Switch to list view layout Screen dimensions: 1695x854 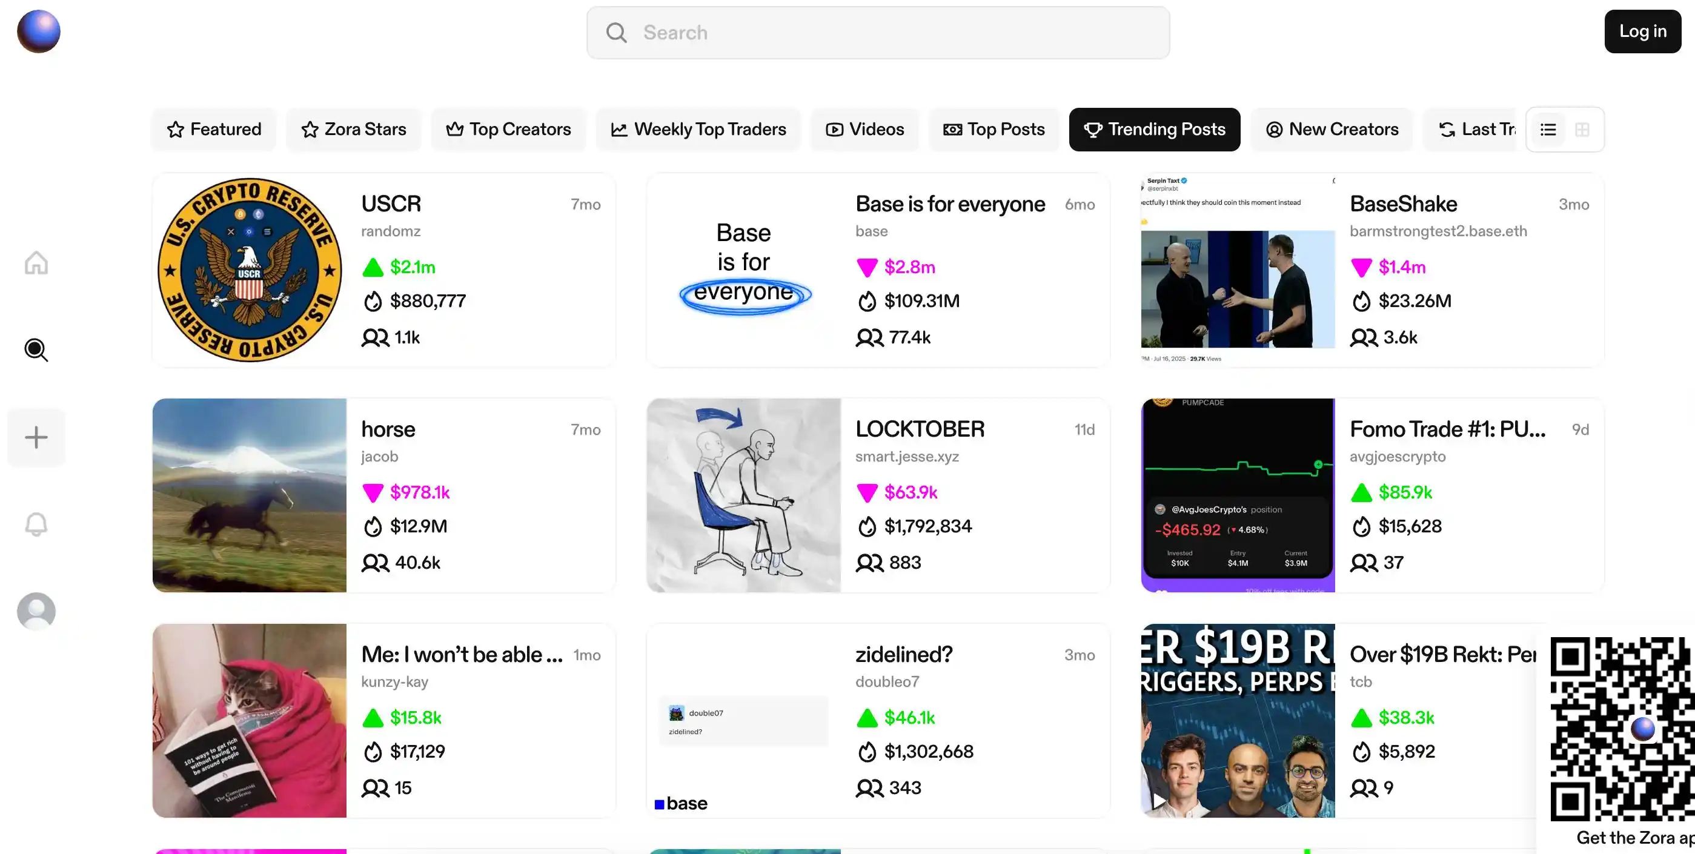(1548, 130)
